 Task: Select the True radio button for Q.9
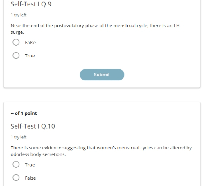click(x=16, y=55)
